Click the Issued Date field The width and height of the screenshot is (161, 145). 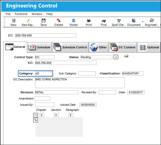88,105
